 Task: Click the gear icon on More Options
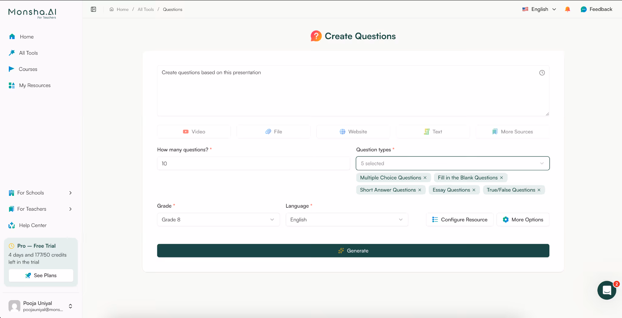[506, 219]
